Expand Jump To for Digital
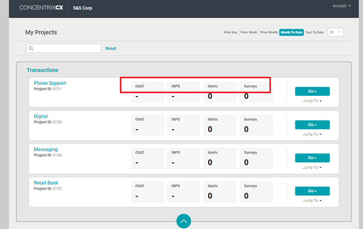 point(312,134)
